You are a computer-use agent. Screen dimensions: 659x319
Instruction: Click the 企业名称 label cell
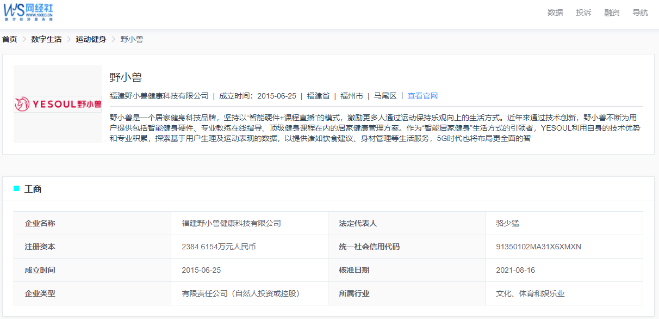(92, 223)
